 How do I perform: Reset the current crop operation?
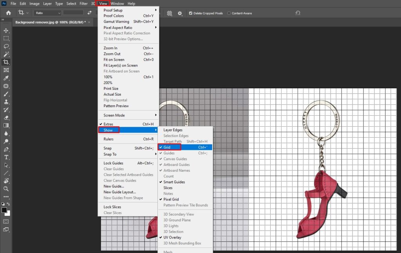(298, 13)
